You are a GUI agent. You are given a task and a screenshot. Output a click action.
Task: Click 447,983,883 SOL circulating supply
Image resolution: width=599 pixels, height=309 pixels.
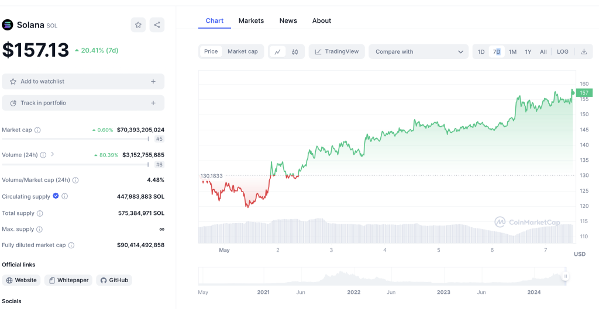[x=140, y=196]
